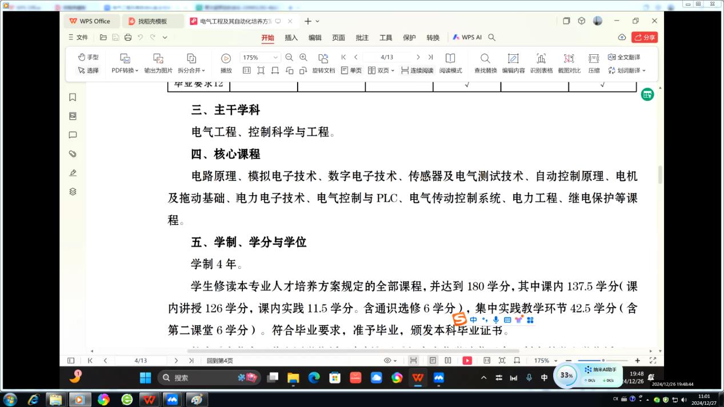The image size is (724, 407).
Task: Click the 分享 (Share) button
Action: click(645, 37)
